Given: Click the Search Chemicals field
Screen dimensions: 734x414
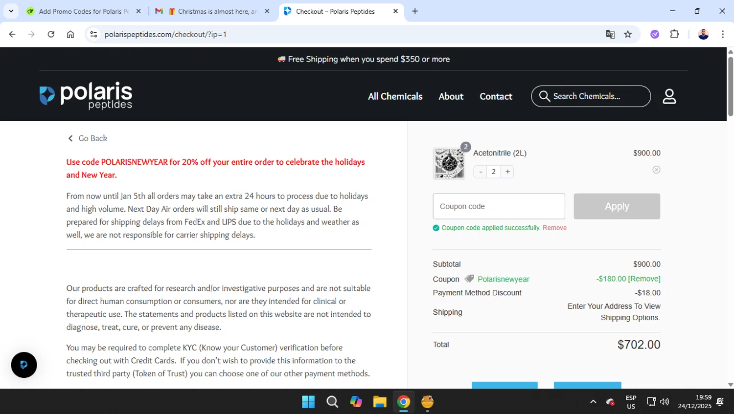Looking at the screenshot, I should (x=591, y=96).
